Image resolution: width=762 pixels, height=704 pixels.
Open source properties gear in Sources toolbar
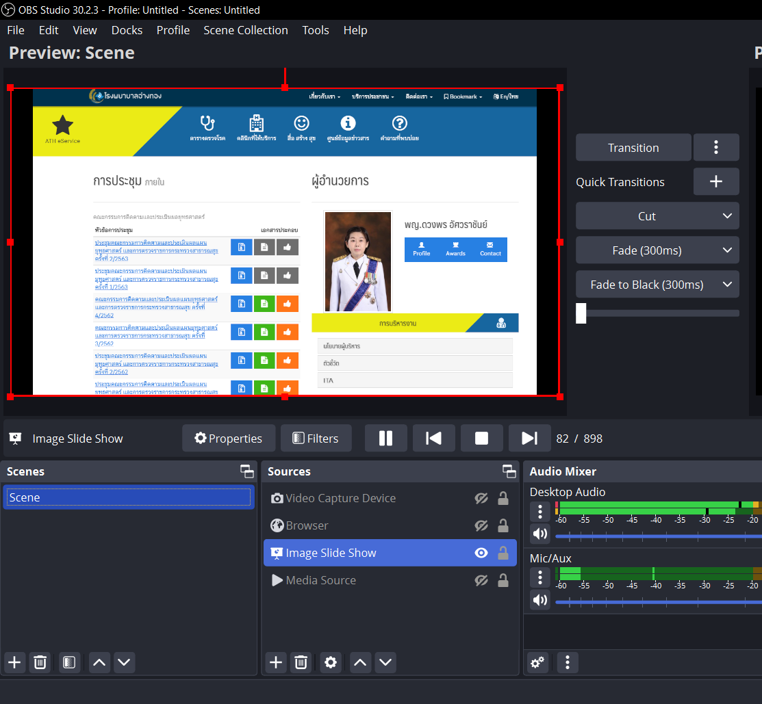click(331, 662)
